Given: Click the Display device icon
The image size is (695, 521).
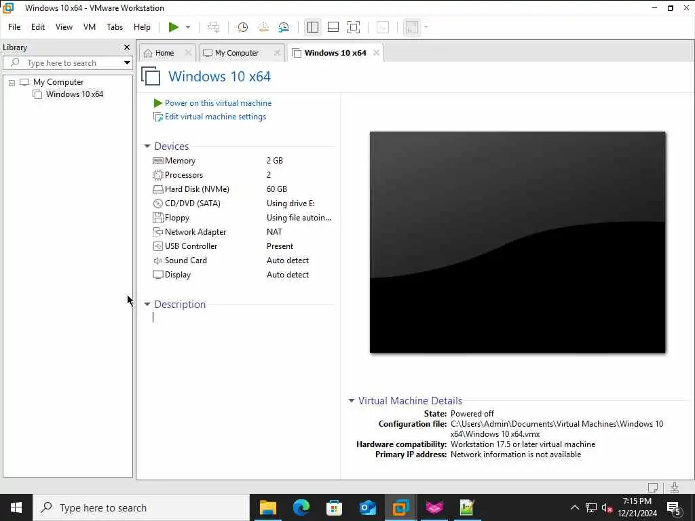Looking at the screenshot, I should 157,275.
